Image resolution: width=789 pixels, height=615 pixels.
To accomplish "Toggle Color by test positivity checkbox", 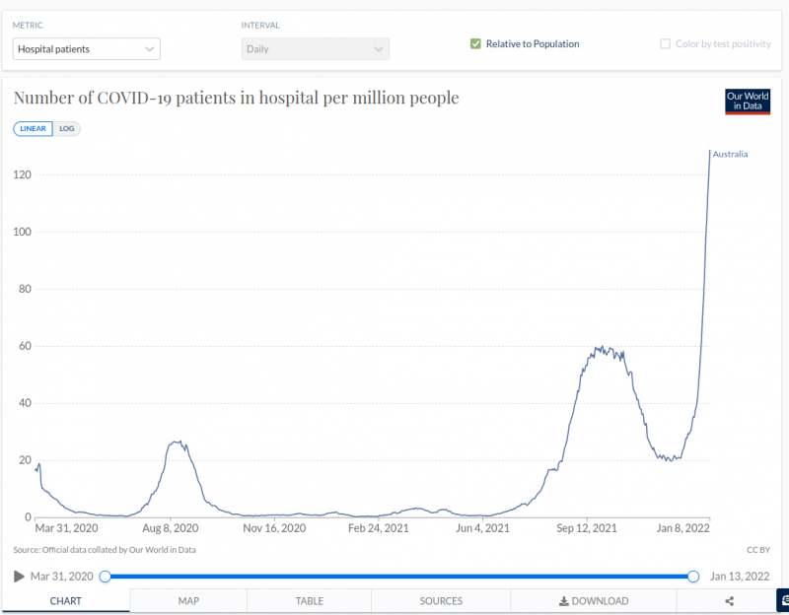I will click(666, 44).
